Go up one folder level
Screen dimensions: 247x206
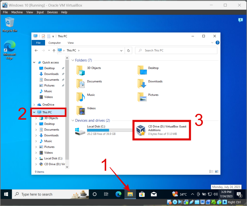54,50
